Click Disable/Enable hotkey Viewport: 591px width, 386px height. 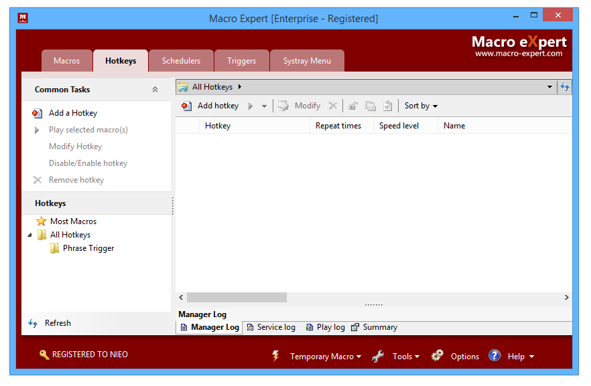88,163
